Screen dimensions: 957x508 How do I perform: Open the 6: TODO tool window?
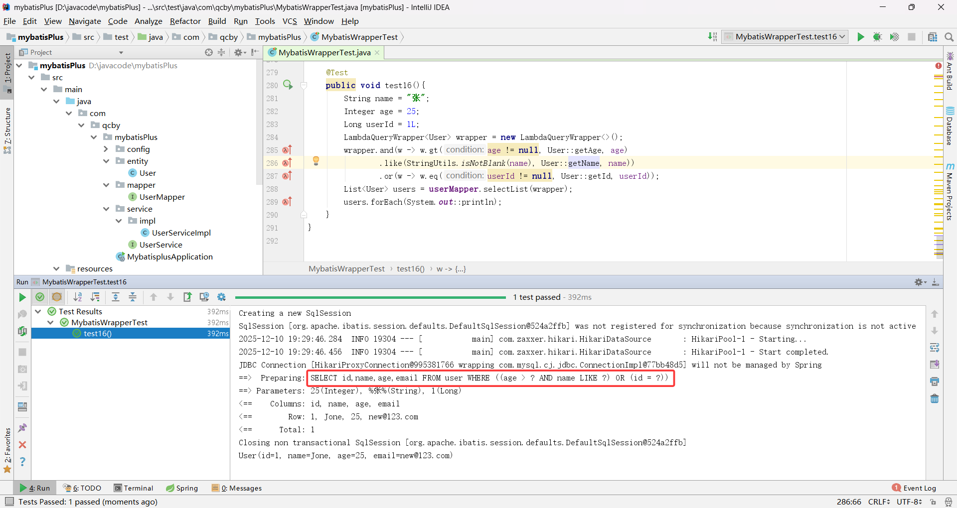pos(82,488)
